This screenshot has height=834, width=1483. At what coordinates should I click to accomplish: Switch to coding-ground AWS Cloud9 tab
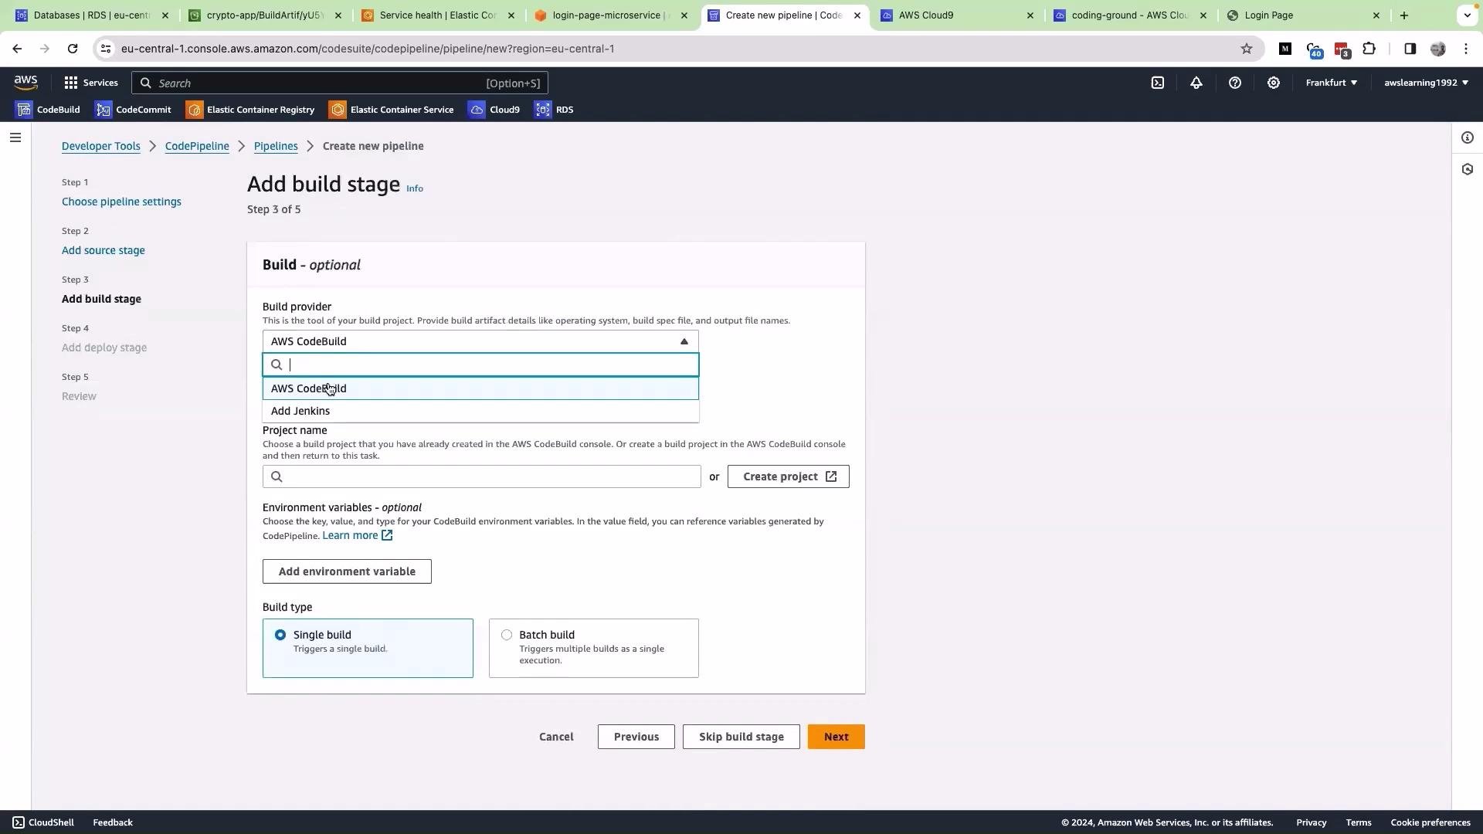point(1129,15)
